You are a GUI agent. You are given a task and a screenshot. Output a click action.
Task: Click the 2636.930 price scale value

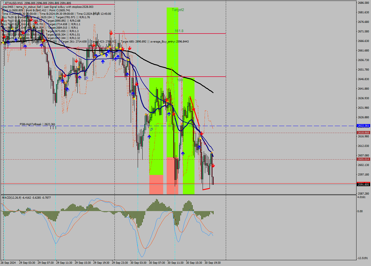363,98
